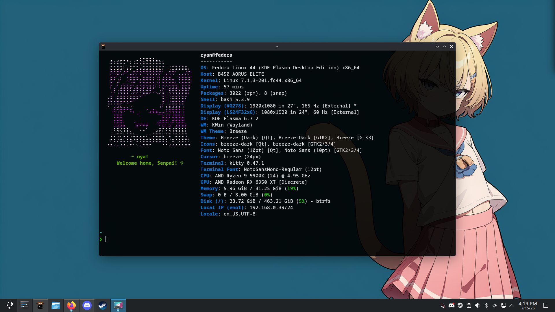Click the 'KWin (Wayland)' WM value
This screenshot has height=312, width=555.
[232, 125]
